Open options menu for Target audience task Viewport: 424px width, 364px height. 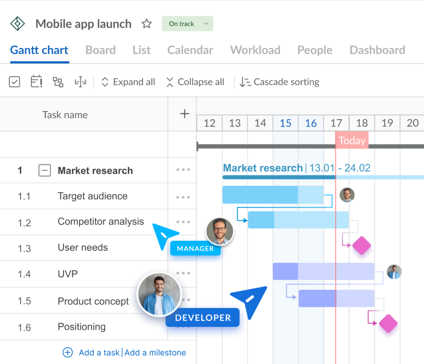[182, 196]
